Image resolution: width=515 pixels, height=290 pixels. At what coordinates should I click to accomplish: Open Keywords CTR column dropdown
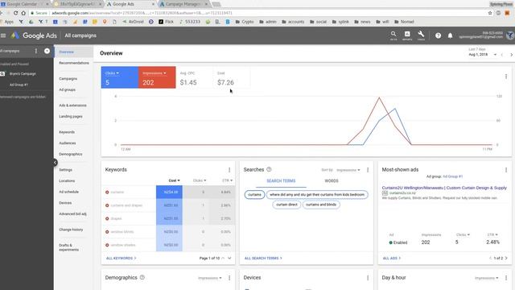pyautogui.click(x=227, y=180)
